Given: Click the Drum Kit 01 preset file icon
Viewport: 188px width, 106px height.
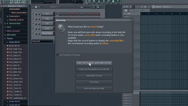Looking at the screenshot, I should [8, 46].
